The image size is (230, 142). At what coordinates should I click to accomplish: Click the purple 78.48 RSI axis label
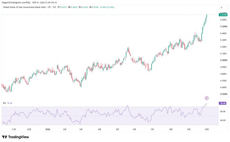pyautogui.click(x=223, y=103)
